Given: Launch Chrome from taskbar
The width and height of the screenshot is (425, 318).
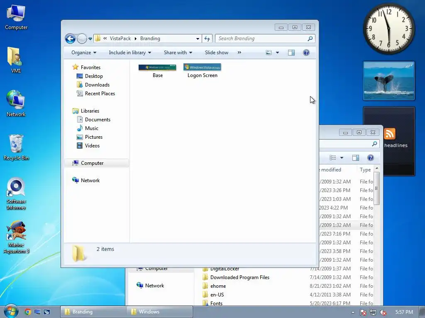Looking at the screenshot, I should pos(28,312).
